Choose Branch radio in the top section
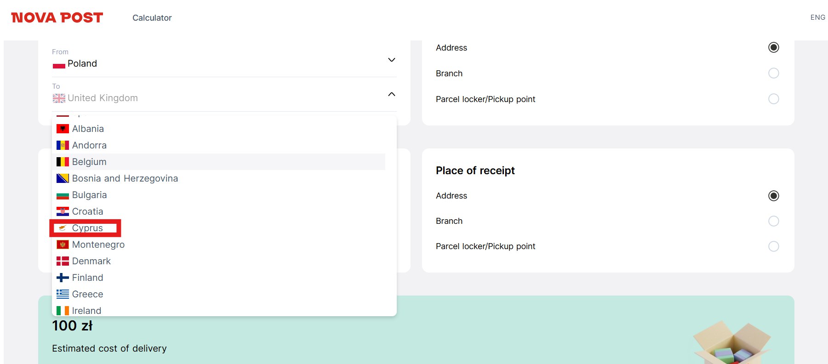828x364 pixels. point(773,73)
